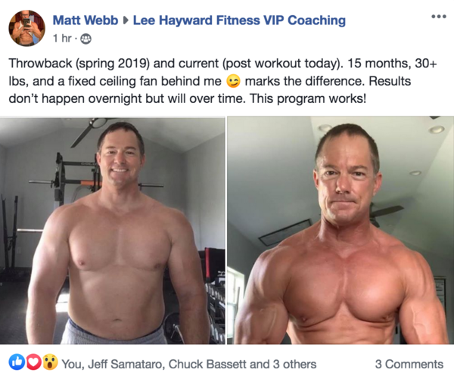Click the arrow between author and group
Image resolution: width=454 pixels, height=382 pixels.
coord(126,20)
